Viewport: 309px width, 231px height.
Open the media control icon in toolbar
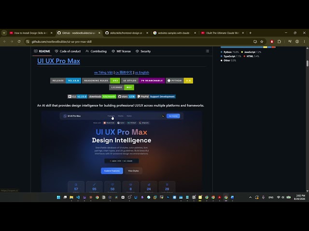coord(290,42)
